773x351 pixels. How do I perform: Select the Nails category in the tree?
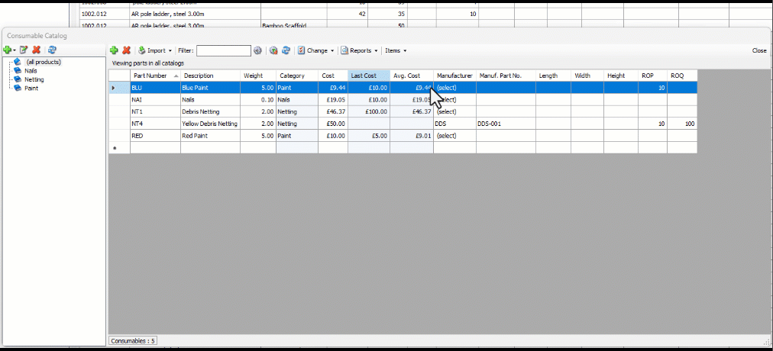click(x=31, y=70)
